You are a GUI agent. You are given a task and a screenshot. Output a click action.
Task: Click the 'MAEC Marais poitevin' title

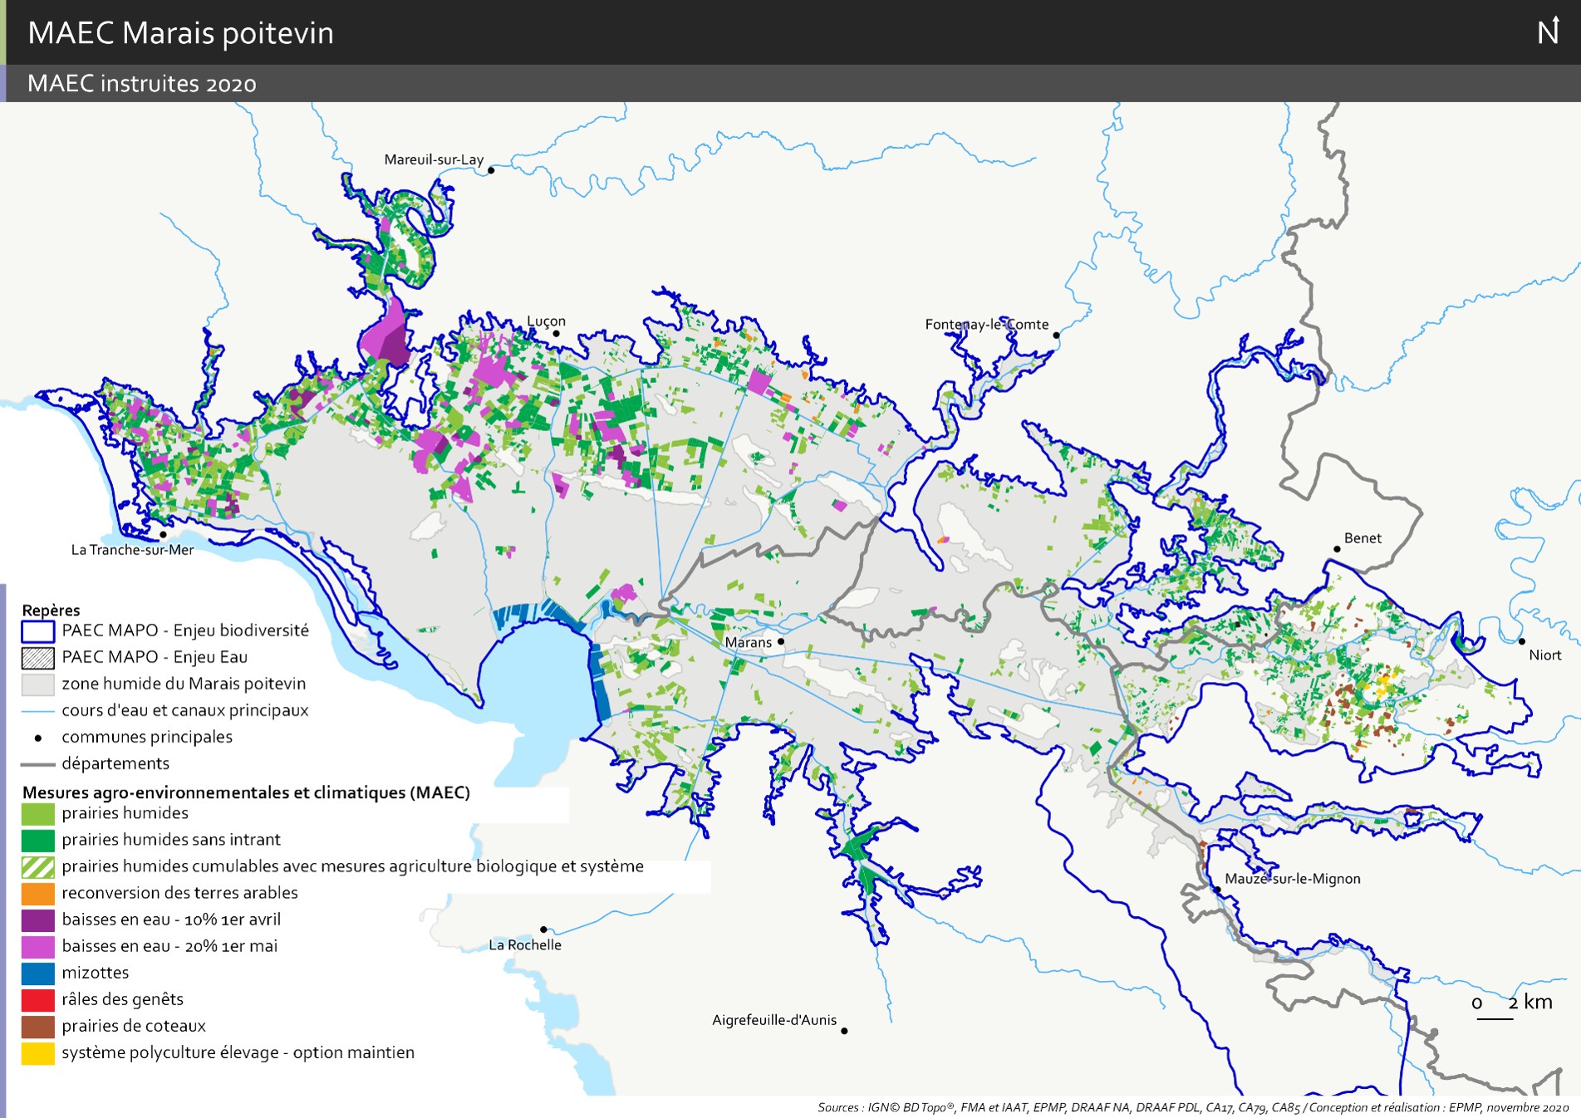(x=180, y=33)
